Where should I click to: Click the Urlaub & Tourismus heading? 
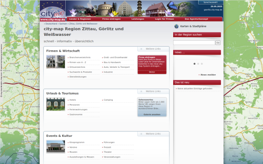[62, 94]
